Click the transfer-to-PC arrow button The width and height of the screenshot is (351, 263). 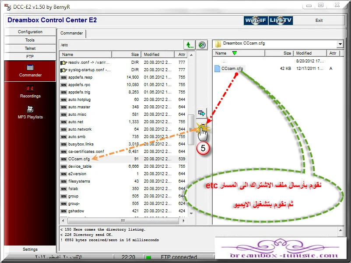(202, 113)
